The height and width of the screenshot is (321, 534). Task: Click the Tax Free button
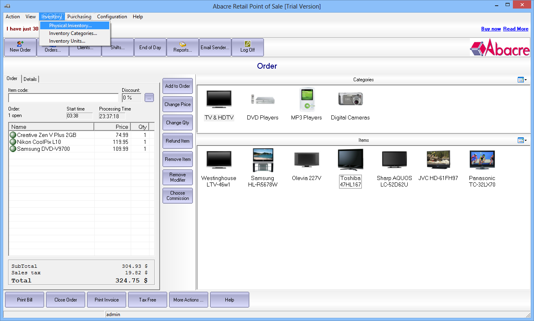coord(147,300)
